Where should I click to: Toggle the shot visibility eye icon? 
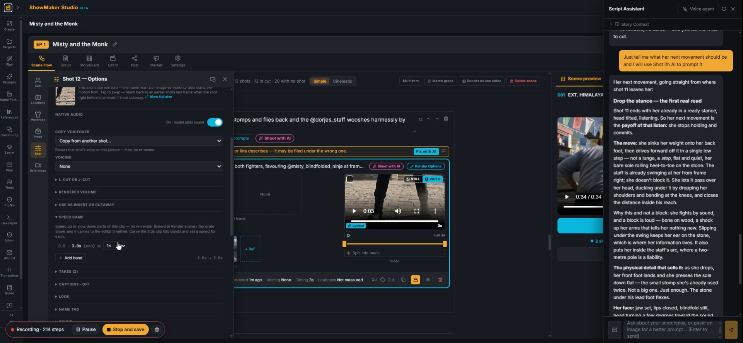[428, 280]
